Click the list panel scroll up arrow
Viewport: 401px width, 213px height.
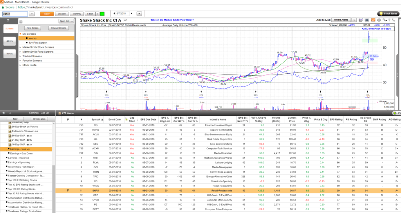pyautogui.click(x=54, y=124)
